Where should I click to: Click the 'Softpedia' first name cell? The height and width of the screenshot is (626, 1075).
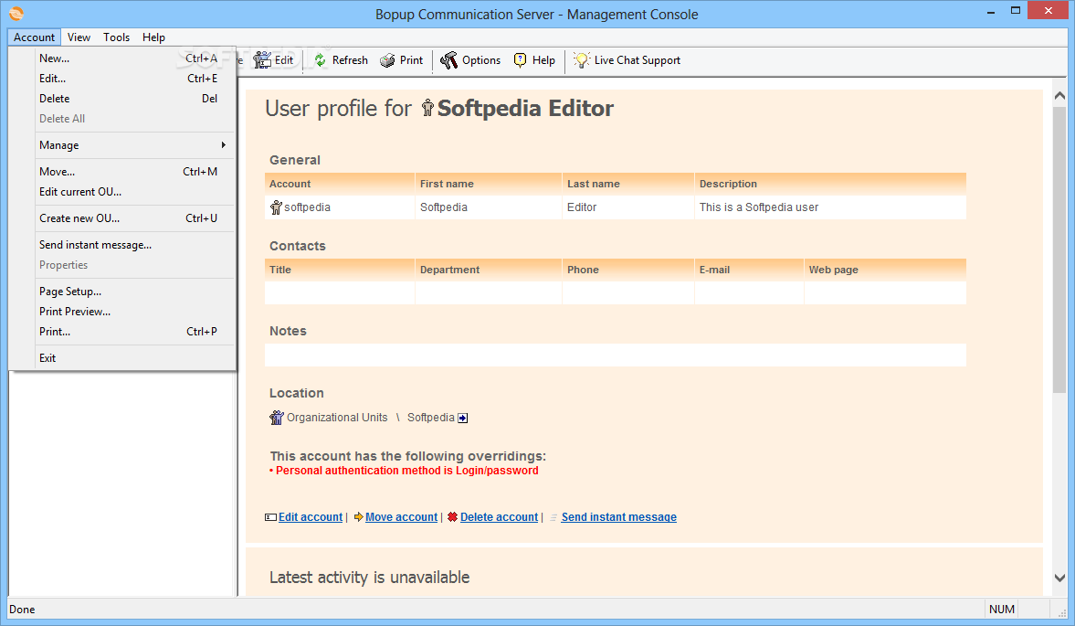[x=488, y=207]
